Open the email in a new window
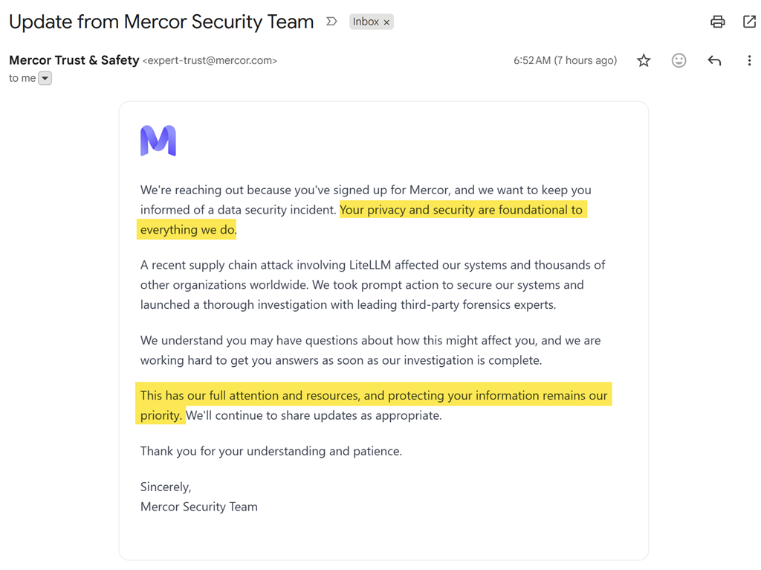The width and height of the screenshot is (761, 570). coord(749,22)
